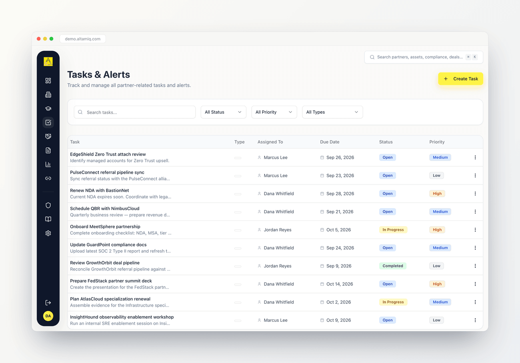Open row menu for Renew NDA with BastionNet
The height and width of the screenshot is (363, 520).
(x=475, y=193)
